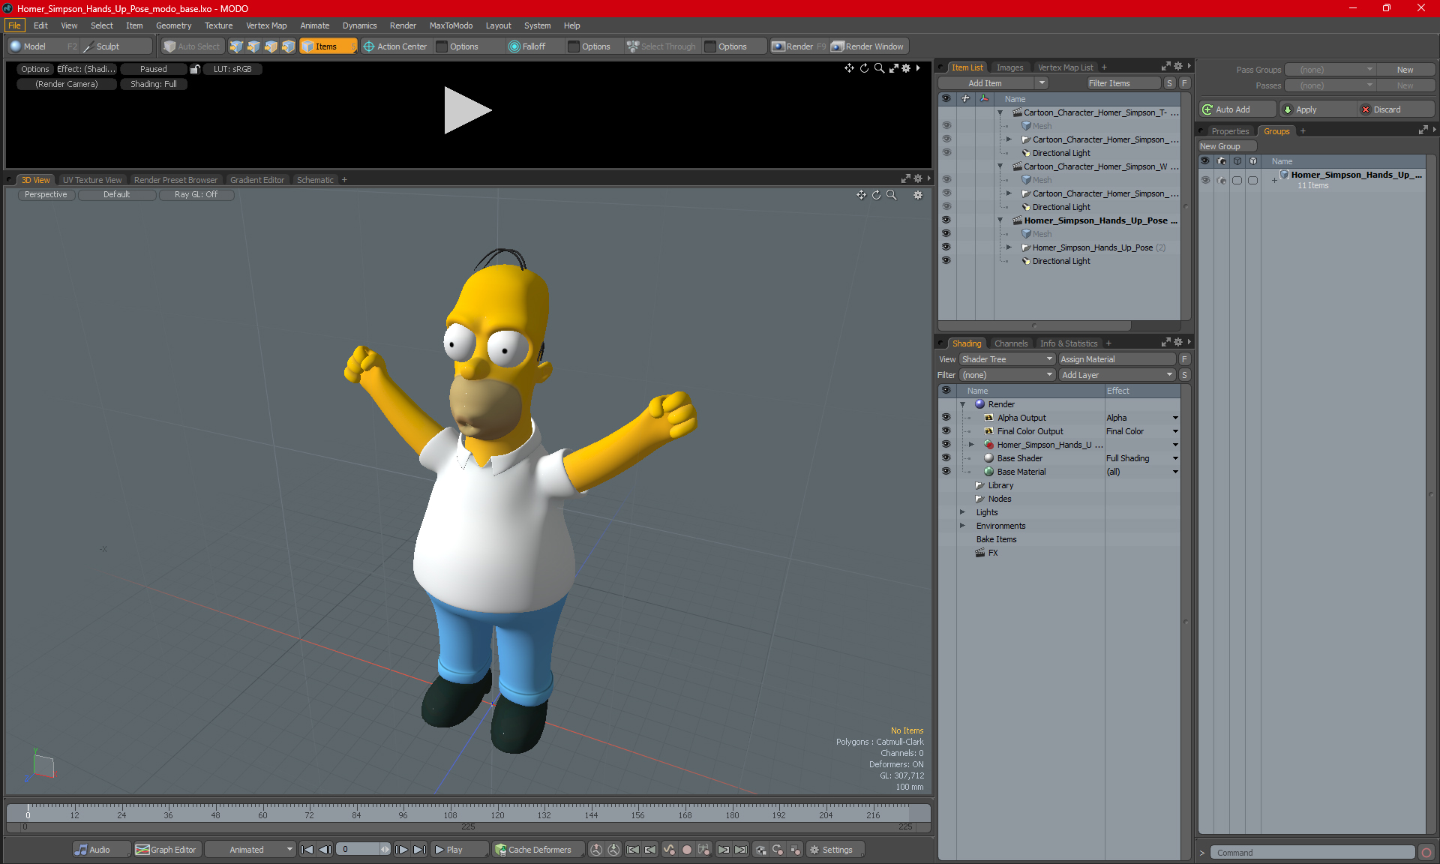Viewport: 1440px width, 864px height.
Task: Zoom the render preview with magnifier icon
Action: coord(879,68)
